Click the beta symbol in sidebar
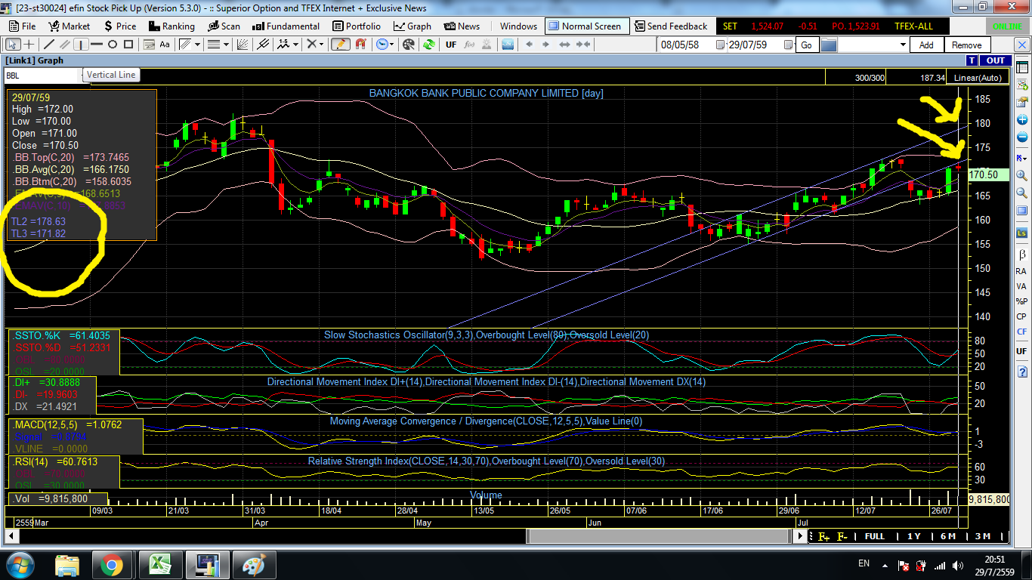The image size is (1032, 580). click(1021, 255)
